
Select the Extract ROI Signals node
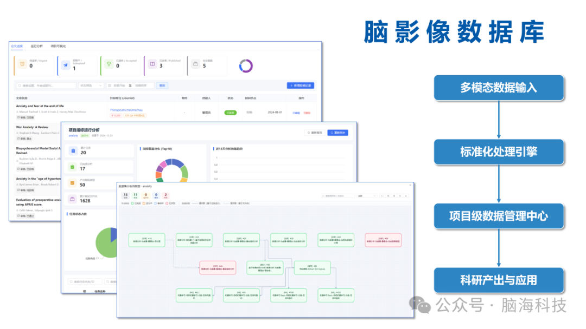coord(313,267)
